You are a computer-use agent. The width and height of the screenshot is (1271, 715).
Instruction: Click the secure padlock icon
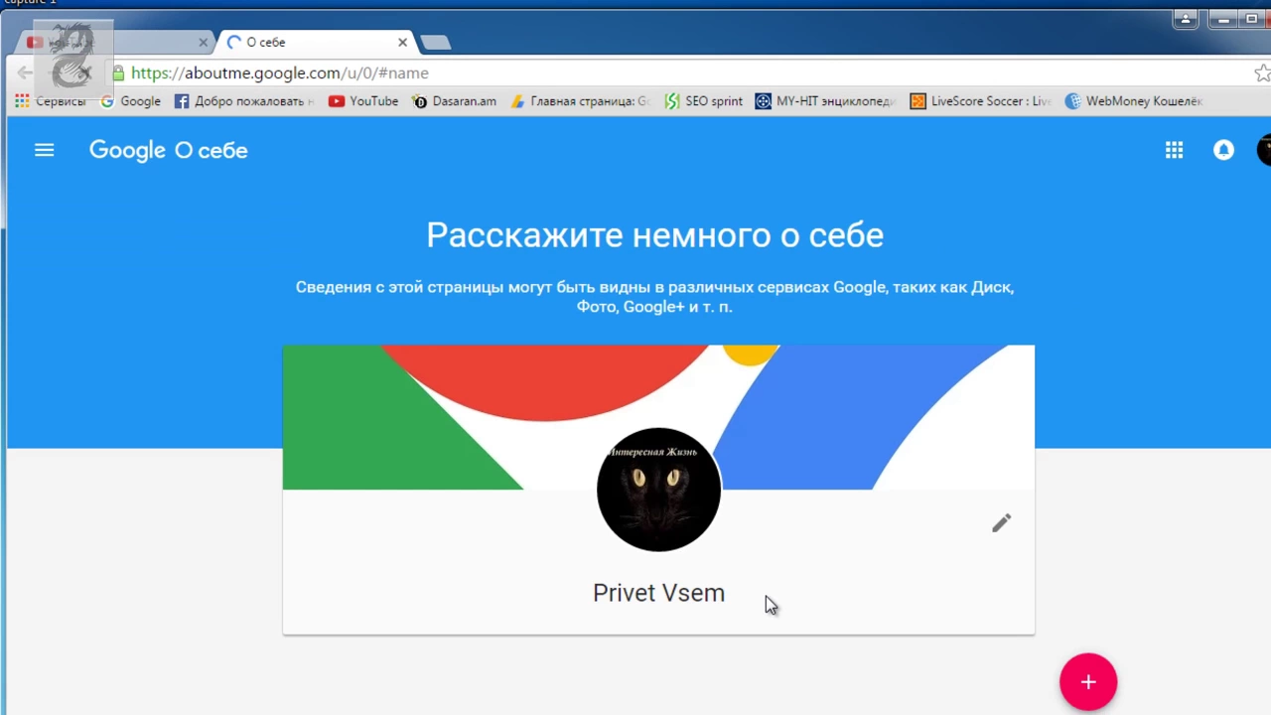coord(118,72)
